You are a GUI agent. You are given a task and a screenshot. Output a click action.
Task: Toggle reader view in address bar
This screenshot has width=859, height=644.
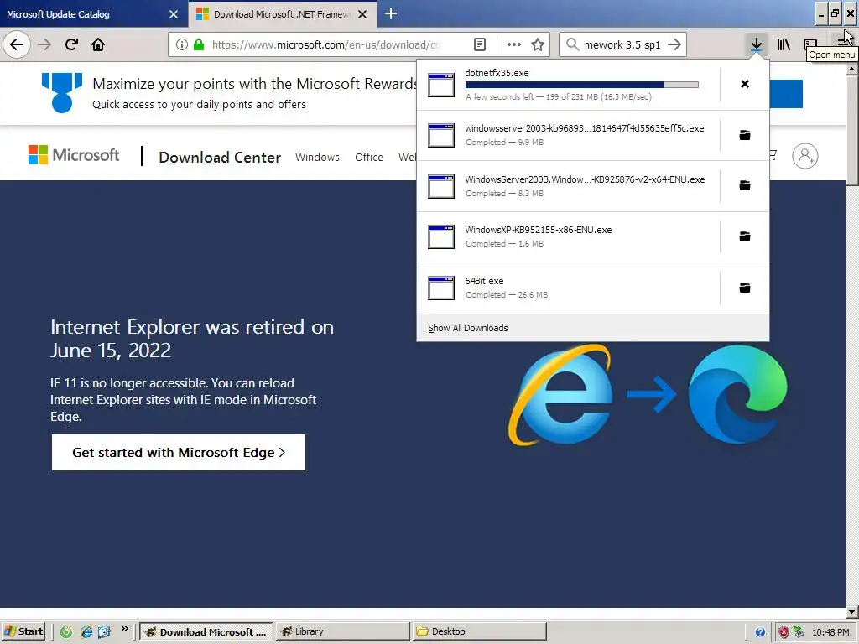coord(480,44)
